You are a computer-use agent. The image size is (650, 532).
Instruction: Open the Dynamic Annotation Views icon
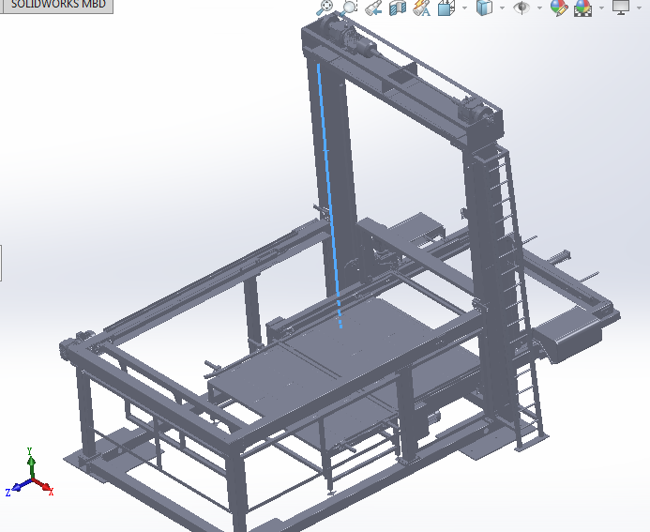click(422, 8)
